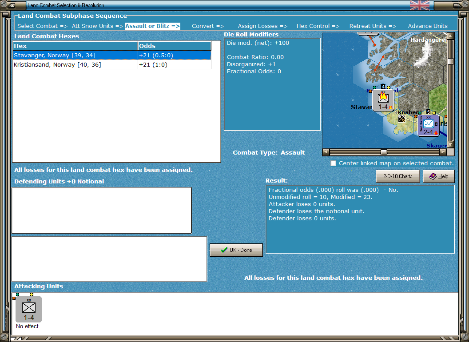
Task: Click the Defending Units list box
Action: pos(102,211)
